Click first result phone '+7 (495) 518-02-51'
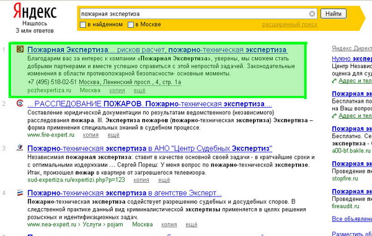Screen dimensions: 372x236 pos(52,82)
